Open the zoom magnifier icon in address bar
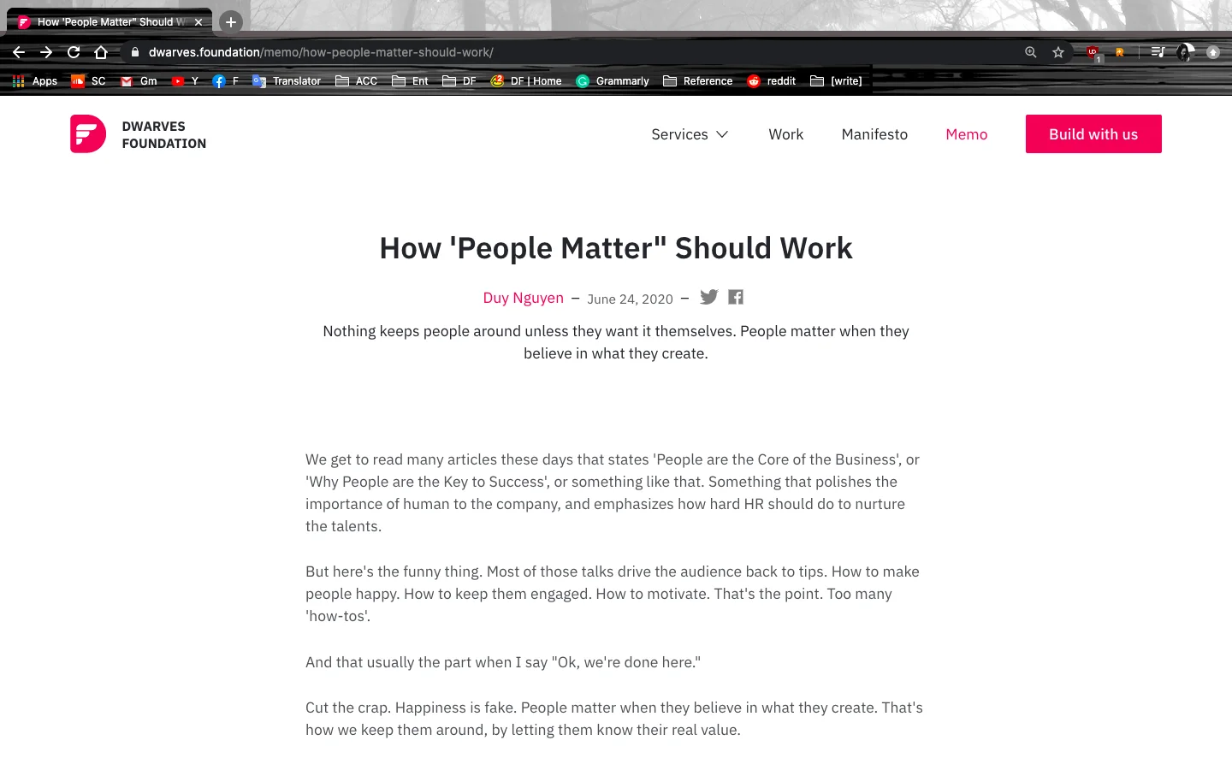Viewport: 1232px width, 770px height. click(x=1031, y=52)
